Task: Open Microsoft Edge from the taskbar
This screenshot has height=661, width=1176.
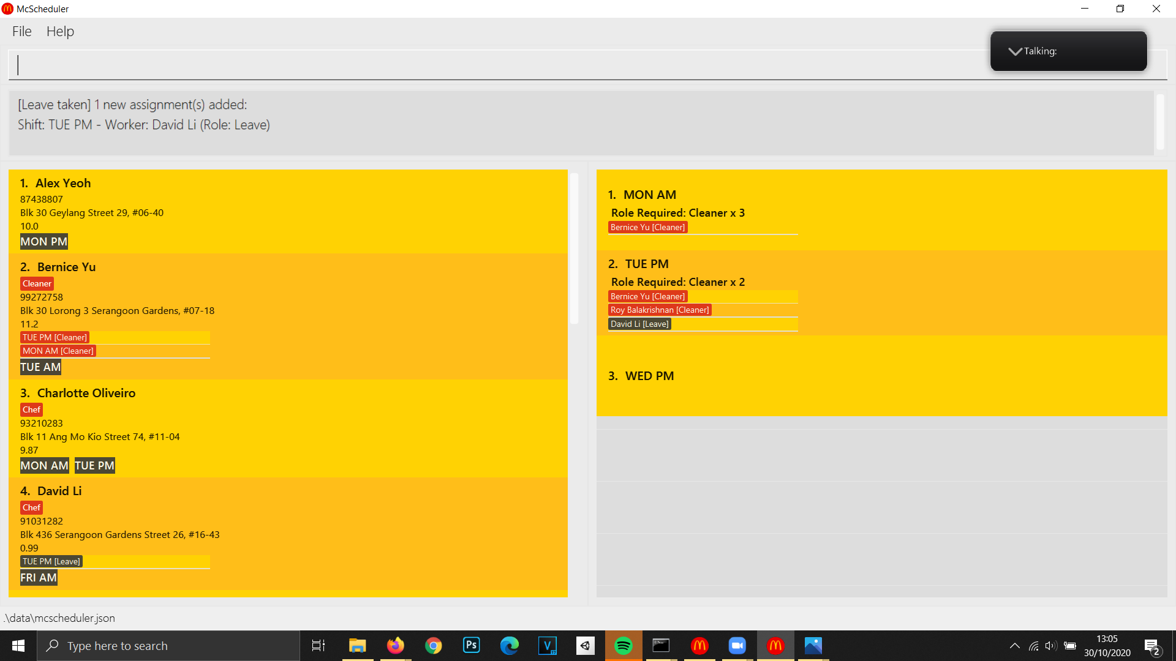Action: pos(509,646)
